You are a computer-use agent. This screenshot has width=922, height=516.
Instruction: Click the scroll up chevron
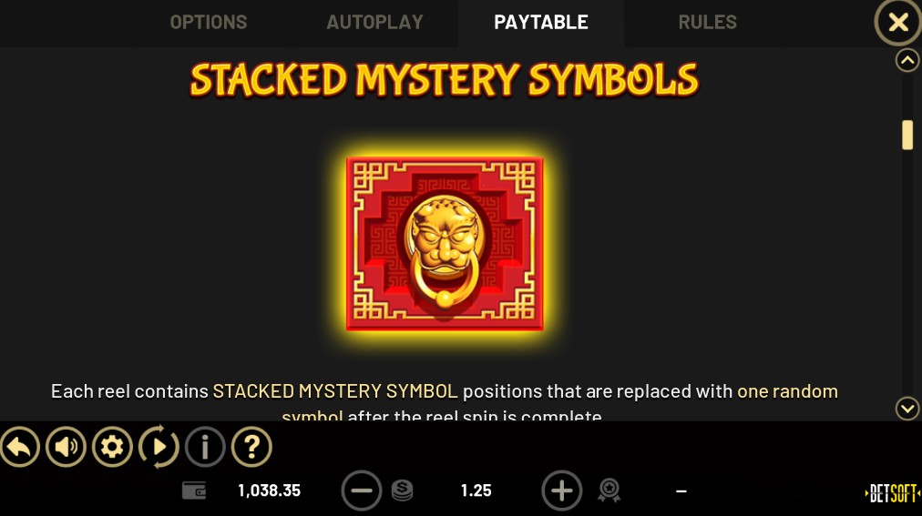[x=907, y=60]
